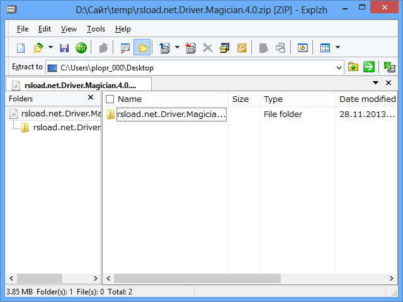This screenshot has width=403, height=302.
Task: Check the select-all box beside Name
Action: coord(110,99)
